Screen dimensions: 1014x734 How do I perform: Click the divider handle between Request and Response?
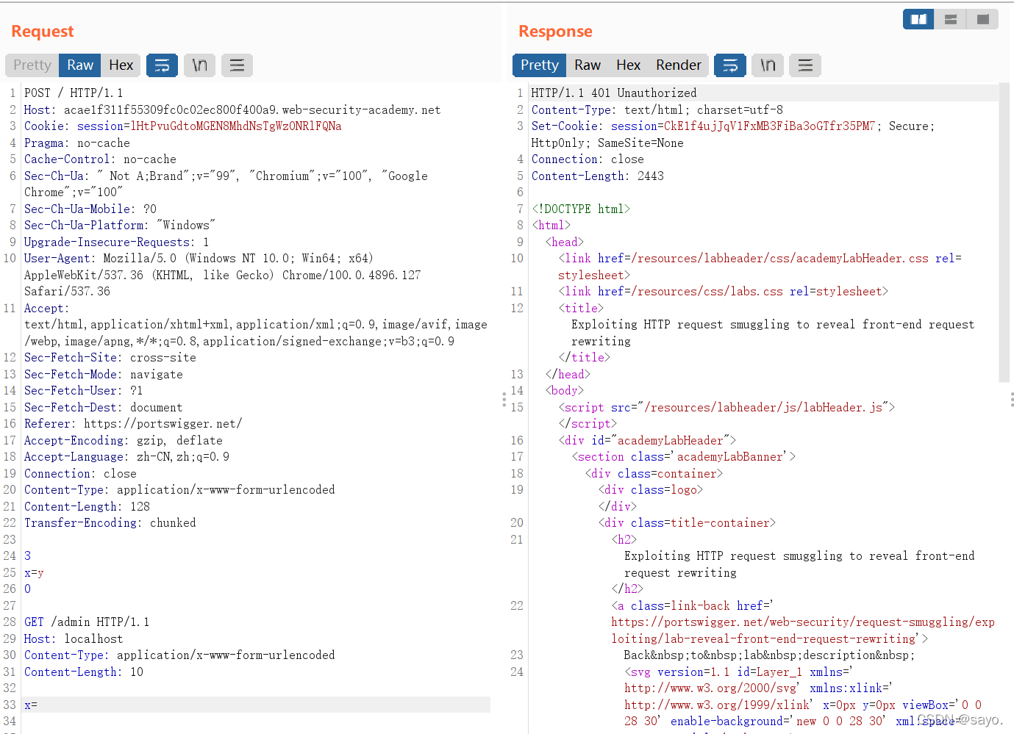click(504, 399)
